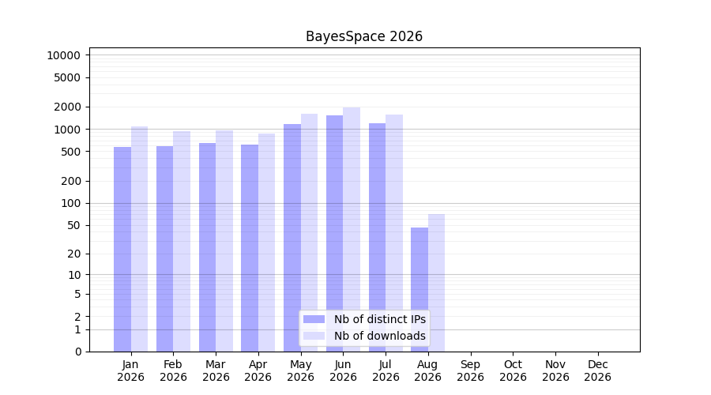Click the May 2026 x-axis label
The image size is (711, 395).
coord(301,371)
